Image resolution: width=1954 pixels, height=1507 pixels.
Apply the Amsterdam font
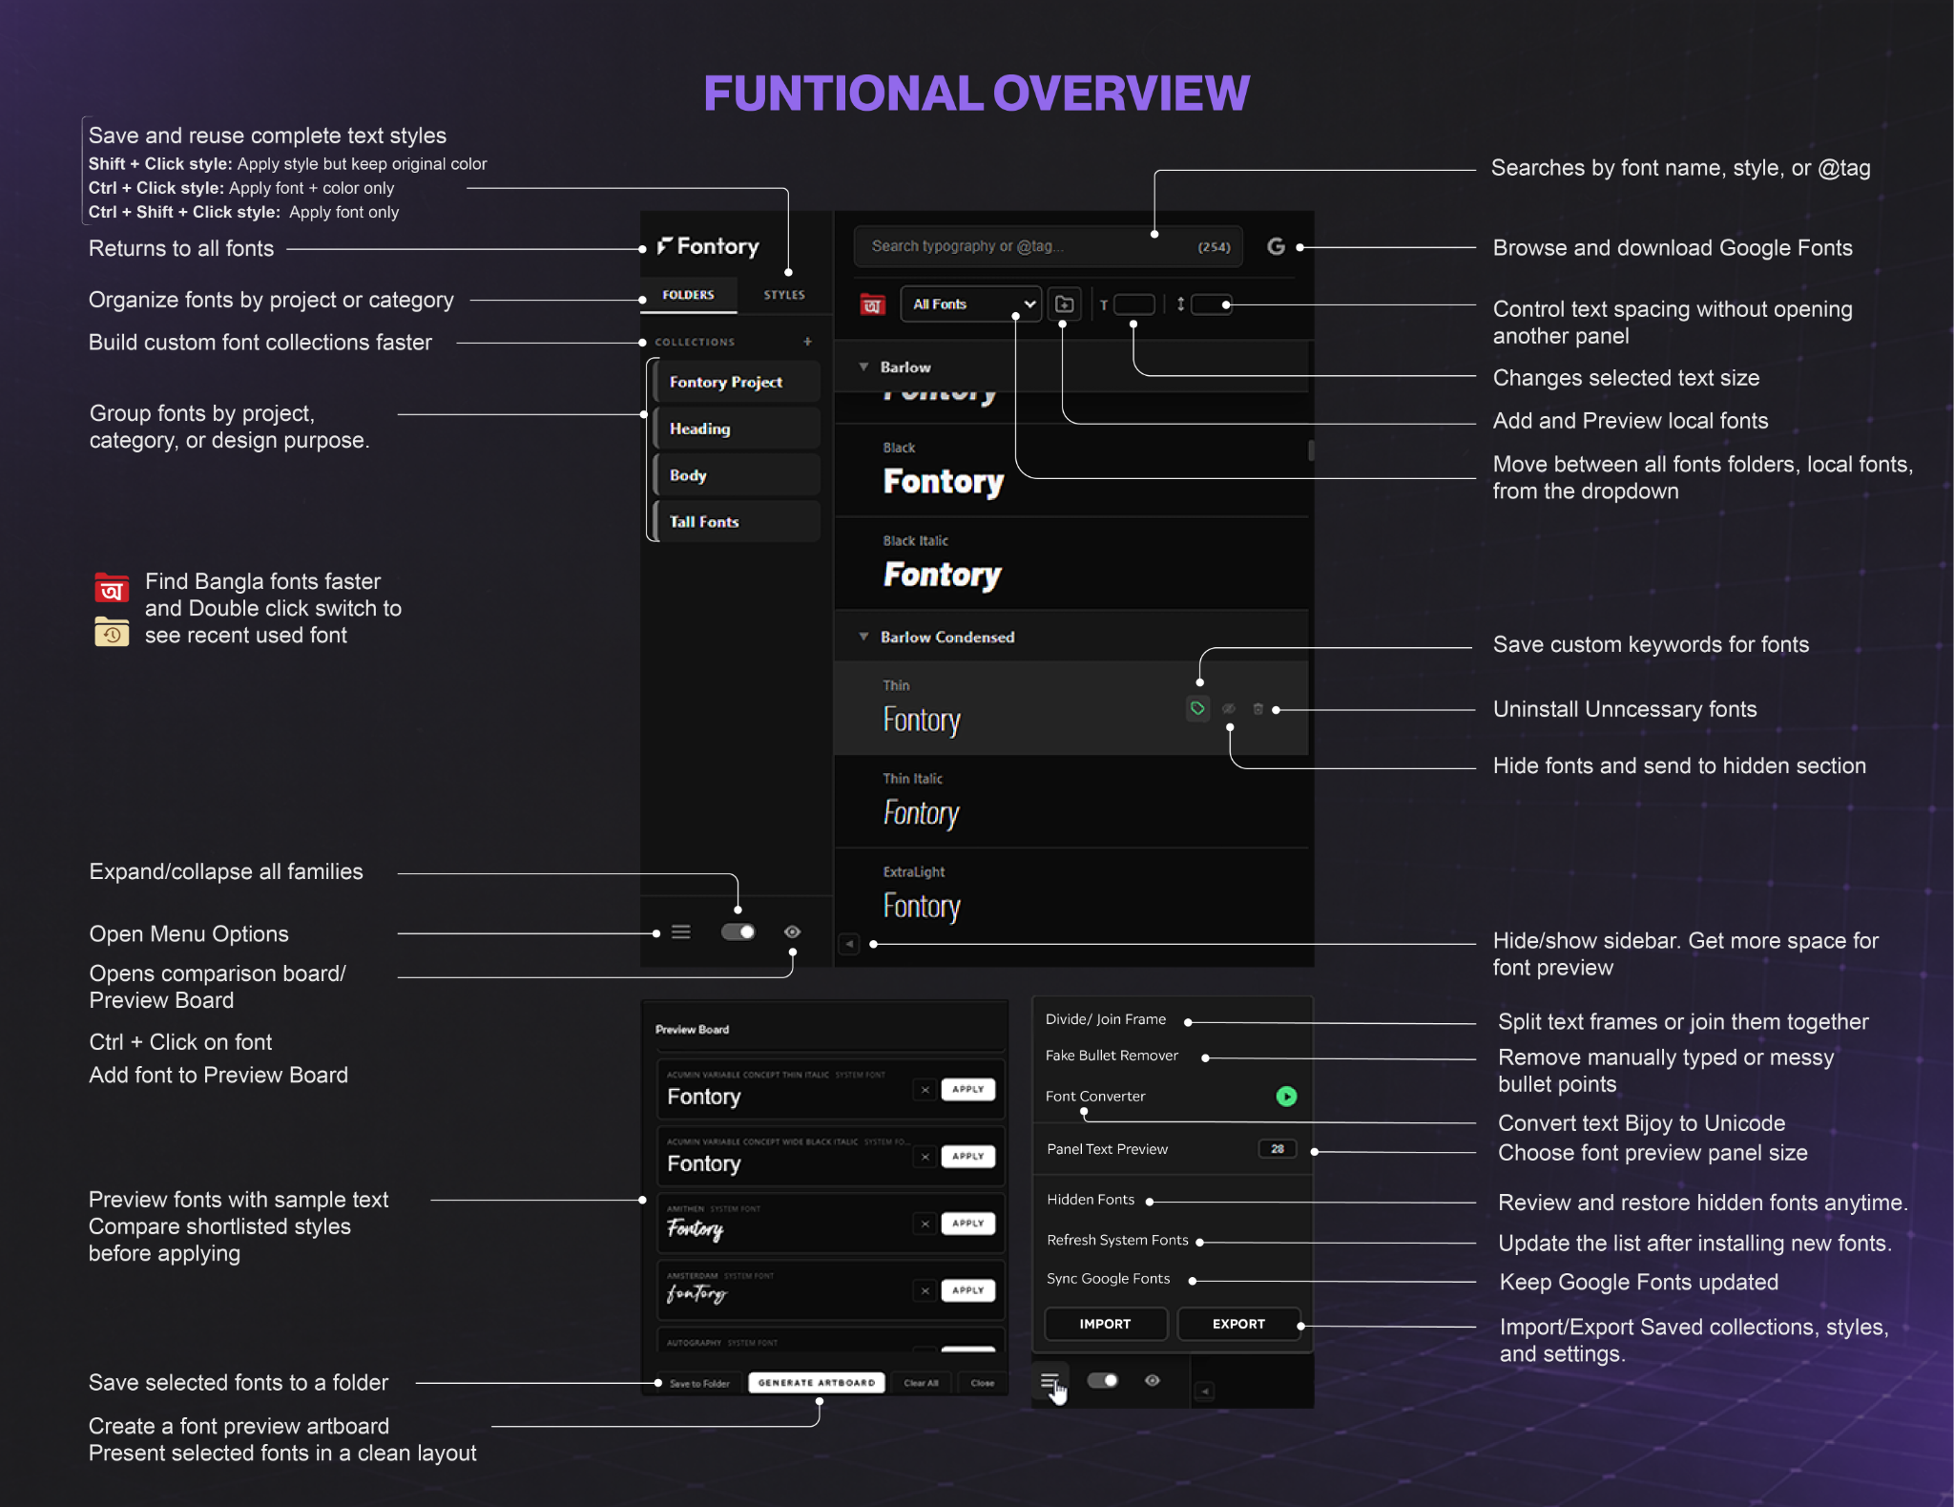(967, 1290)
